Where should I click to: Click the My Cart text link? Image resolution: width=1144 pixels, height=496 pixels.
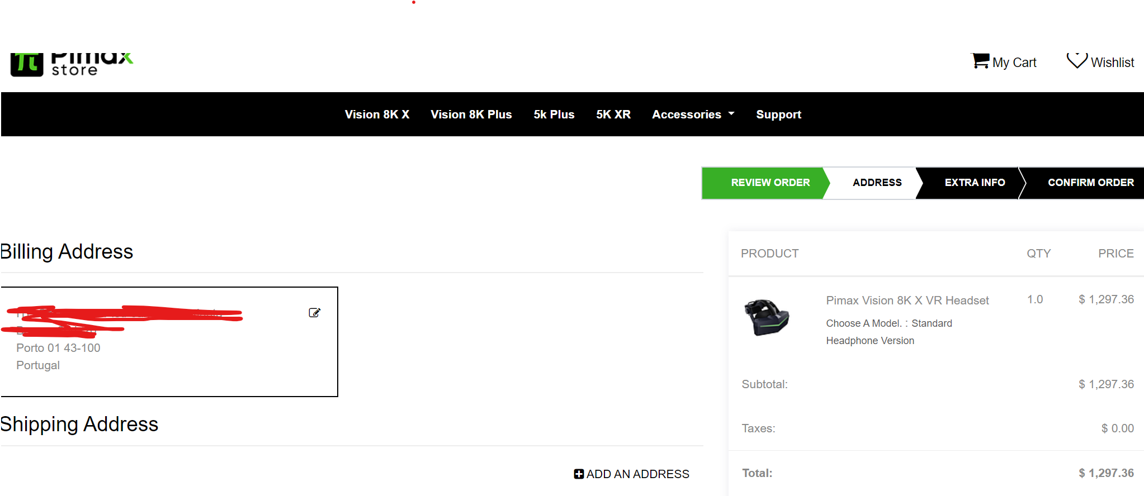point(1014,63)
